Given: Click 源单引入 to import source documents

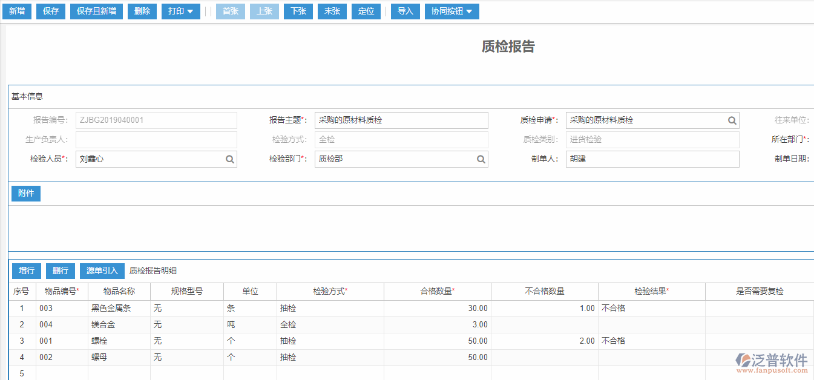Looking at the screenshot, I should 102,270.
